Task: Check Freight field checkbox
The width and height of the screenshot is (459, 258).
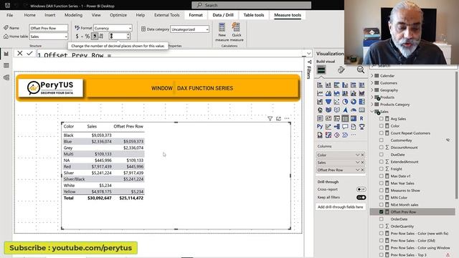Action: coord(381,169)
